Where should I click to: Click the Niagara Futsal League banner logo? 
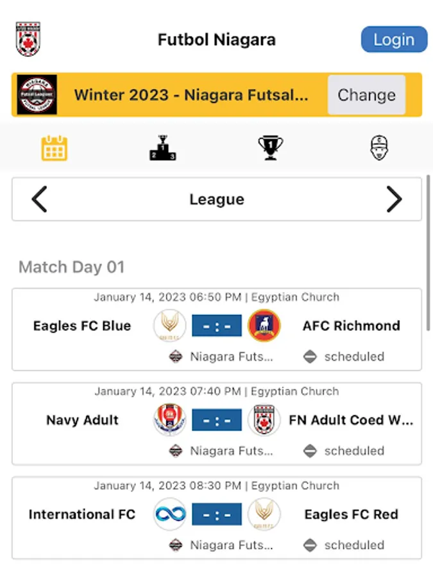(x=37, y=95)
